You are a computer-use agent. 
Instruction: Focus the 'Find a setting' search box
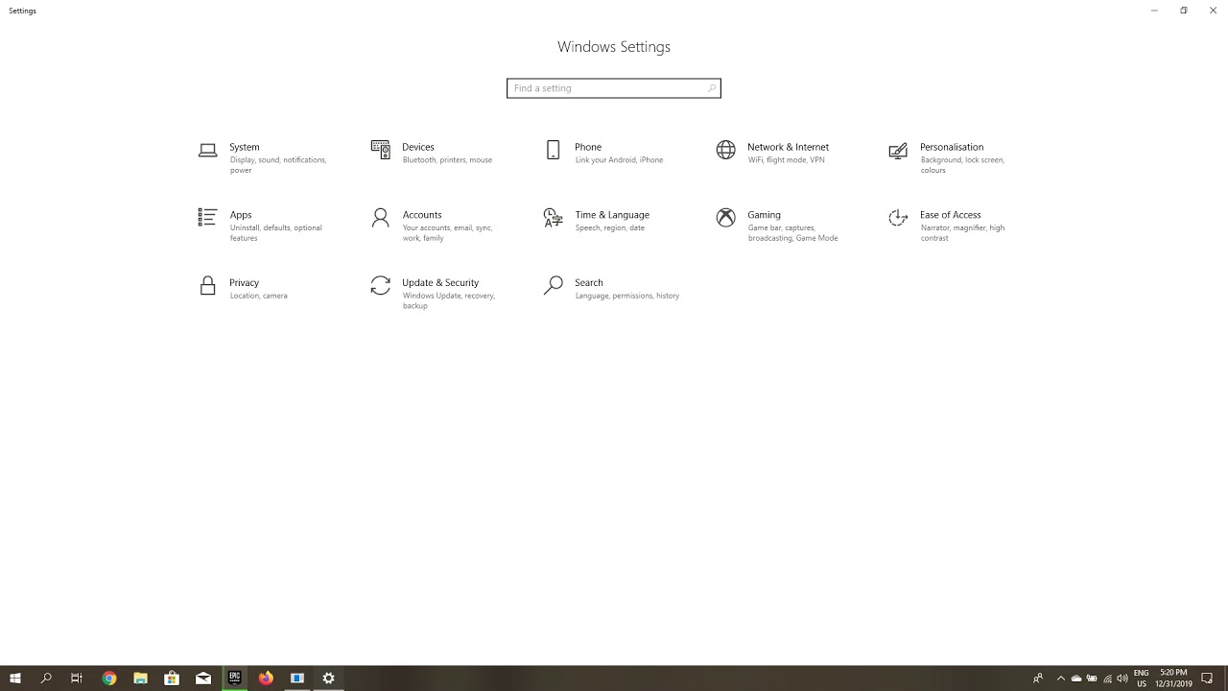pyautogui.click(x=614, y=88)
